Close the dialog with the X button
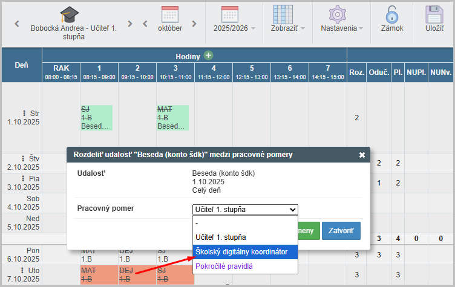The width and height of the screenshot is (455, 287). (x=362, y=155)
